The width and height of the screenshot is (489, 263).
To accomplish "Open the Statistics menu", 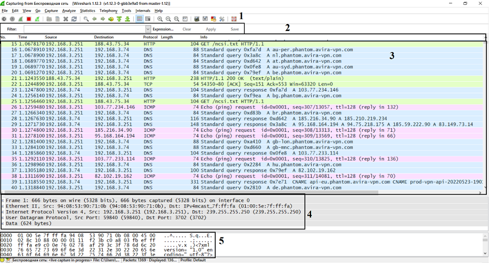I will pos(87,11).
